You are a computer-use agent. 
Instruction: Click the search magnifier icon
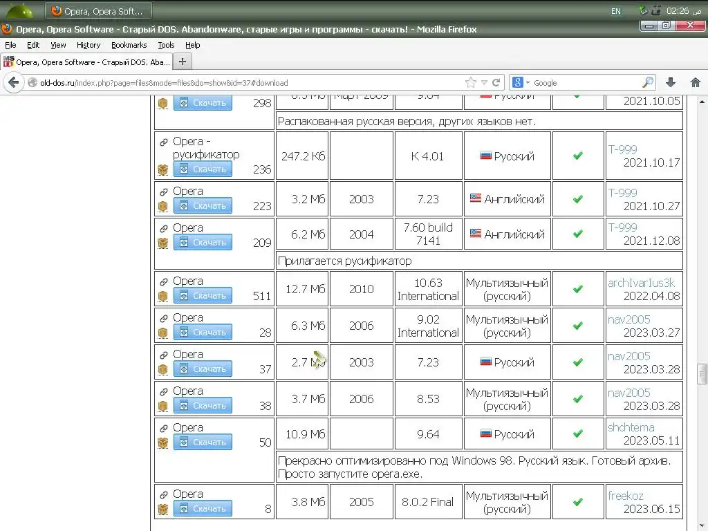647,82
